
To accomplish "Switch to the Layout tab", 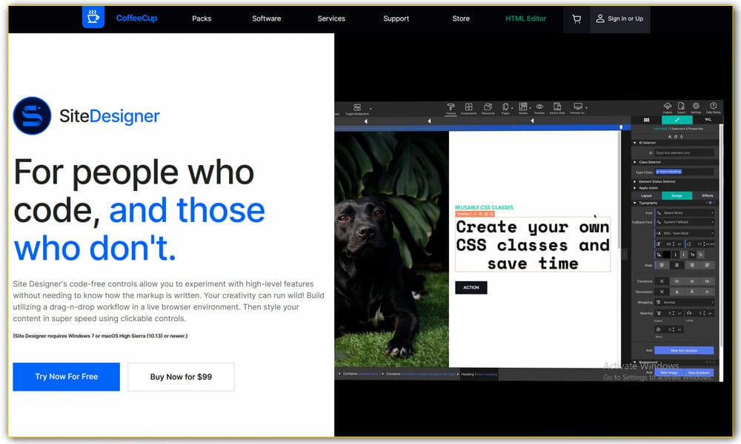I will click(647, 195).
